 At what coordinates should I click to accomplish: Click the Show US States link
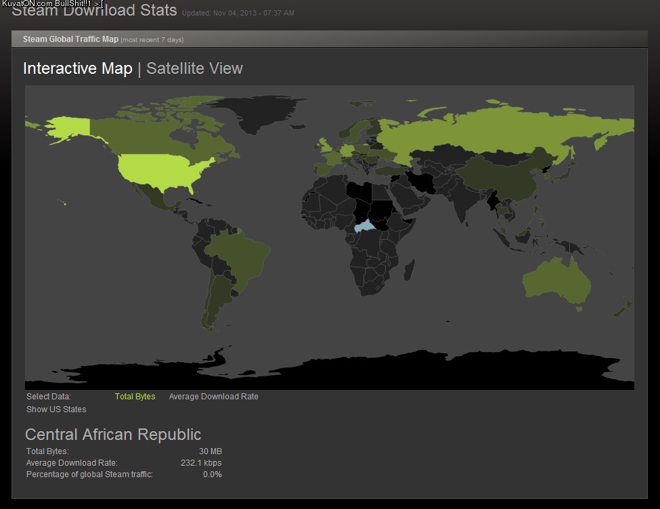pyautogui.click(x=56, y=410)
